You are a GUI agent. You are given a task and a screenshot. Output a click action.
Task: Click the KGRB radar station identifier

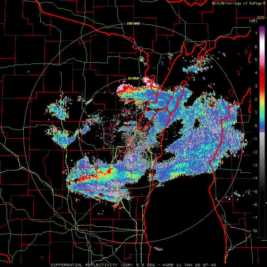point(169,265)
